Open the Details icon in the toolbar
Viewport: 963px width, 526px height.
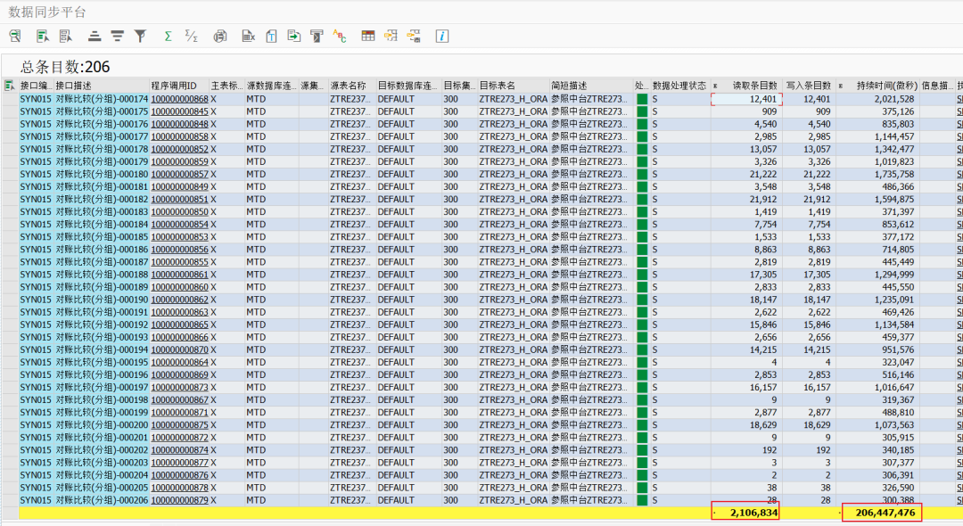click(x=15, y=37)
